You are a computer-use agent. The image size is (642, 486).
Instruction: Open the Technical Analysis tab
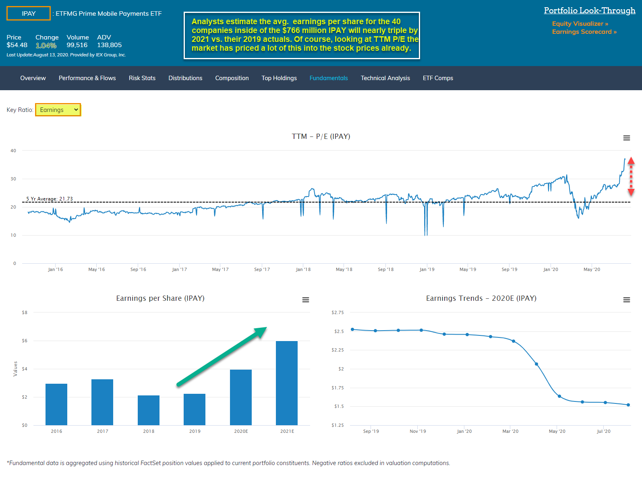385,78
